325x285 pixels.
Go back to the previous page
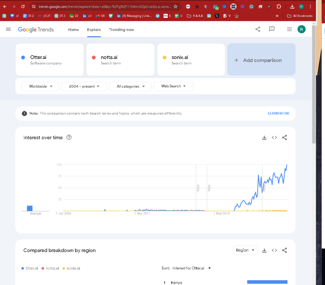pyautogui.click(x=5, y=7)
